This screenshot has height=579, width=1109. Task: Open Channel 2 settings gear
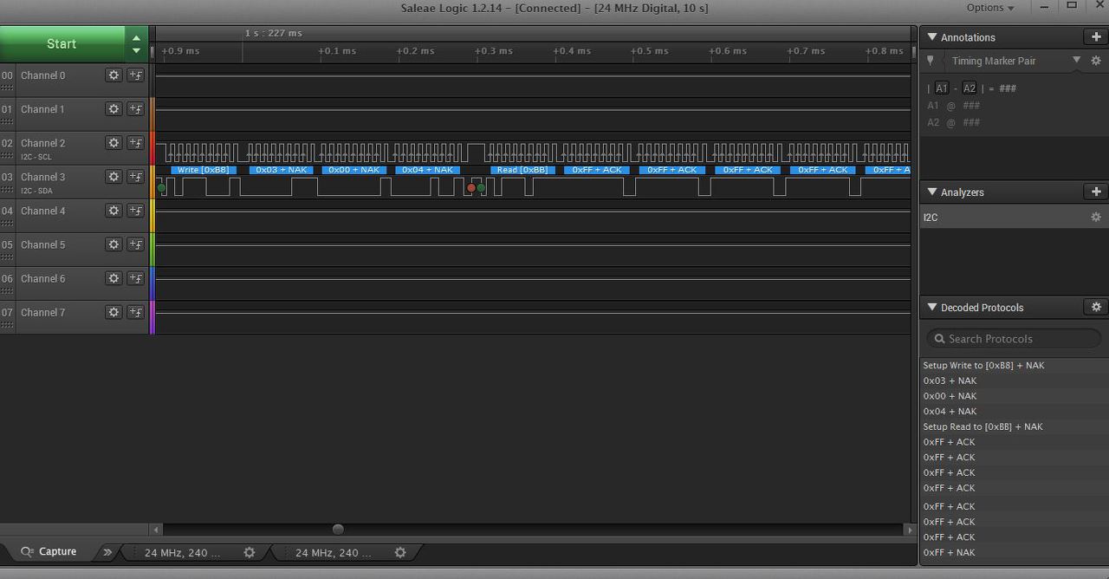[x=113, y=143]
